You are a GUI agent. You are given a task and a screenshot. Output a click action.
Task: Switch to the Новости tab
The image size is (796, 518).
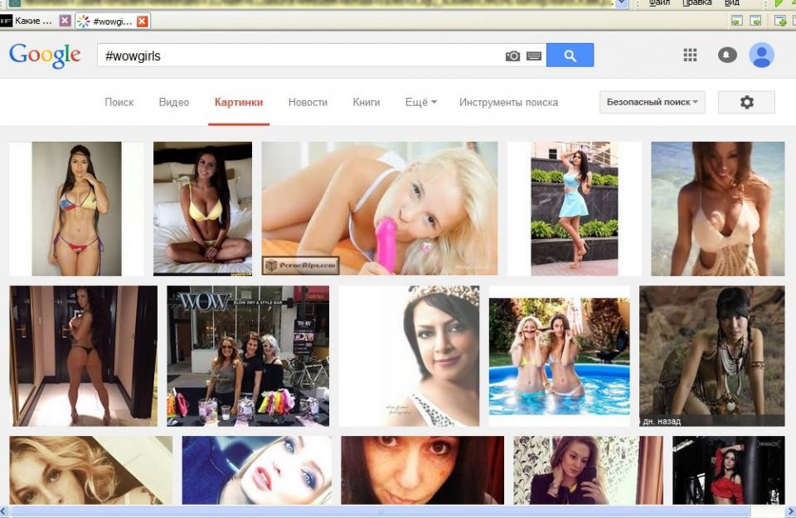[x=308, y=102]
